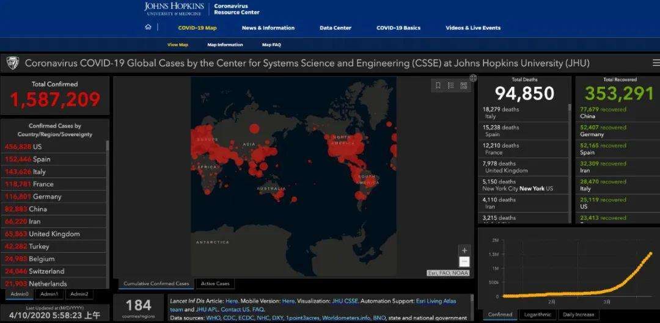
Task: Open the COVID-19 Map menu
Action: point(197,27)
